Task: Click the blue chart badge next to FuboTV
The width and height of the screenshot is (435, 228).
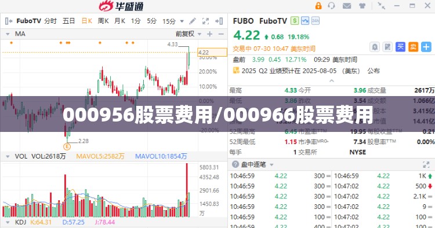Action: click(305, 21)
